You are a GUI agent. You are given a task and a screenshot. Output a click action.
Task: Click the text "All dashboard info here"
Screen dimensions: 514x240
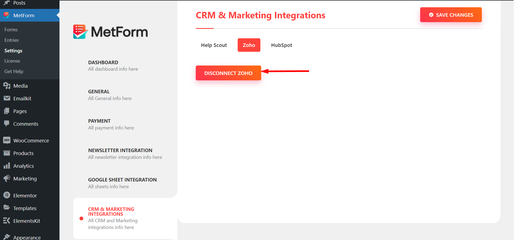pyautogui.click(x=113, y=69)
